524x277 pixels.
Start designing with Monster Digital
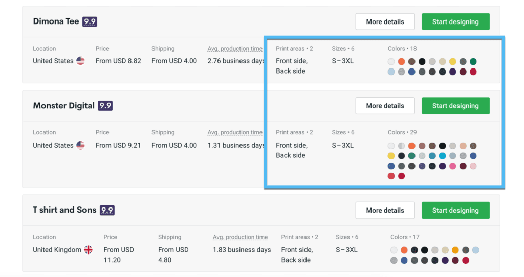point(455,106)
